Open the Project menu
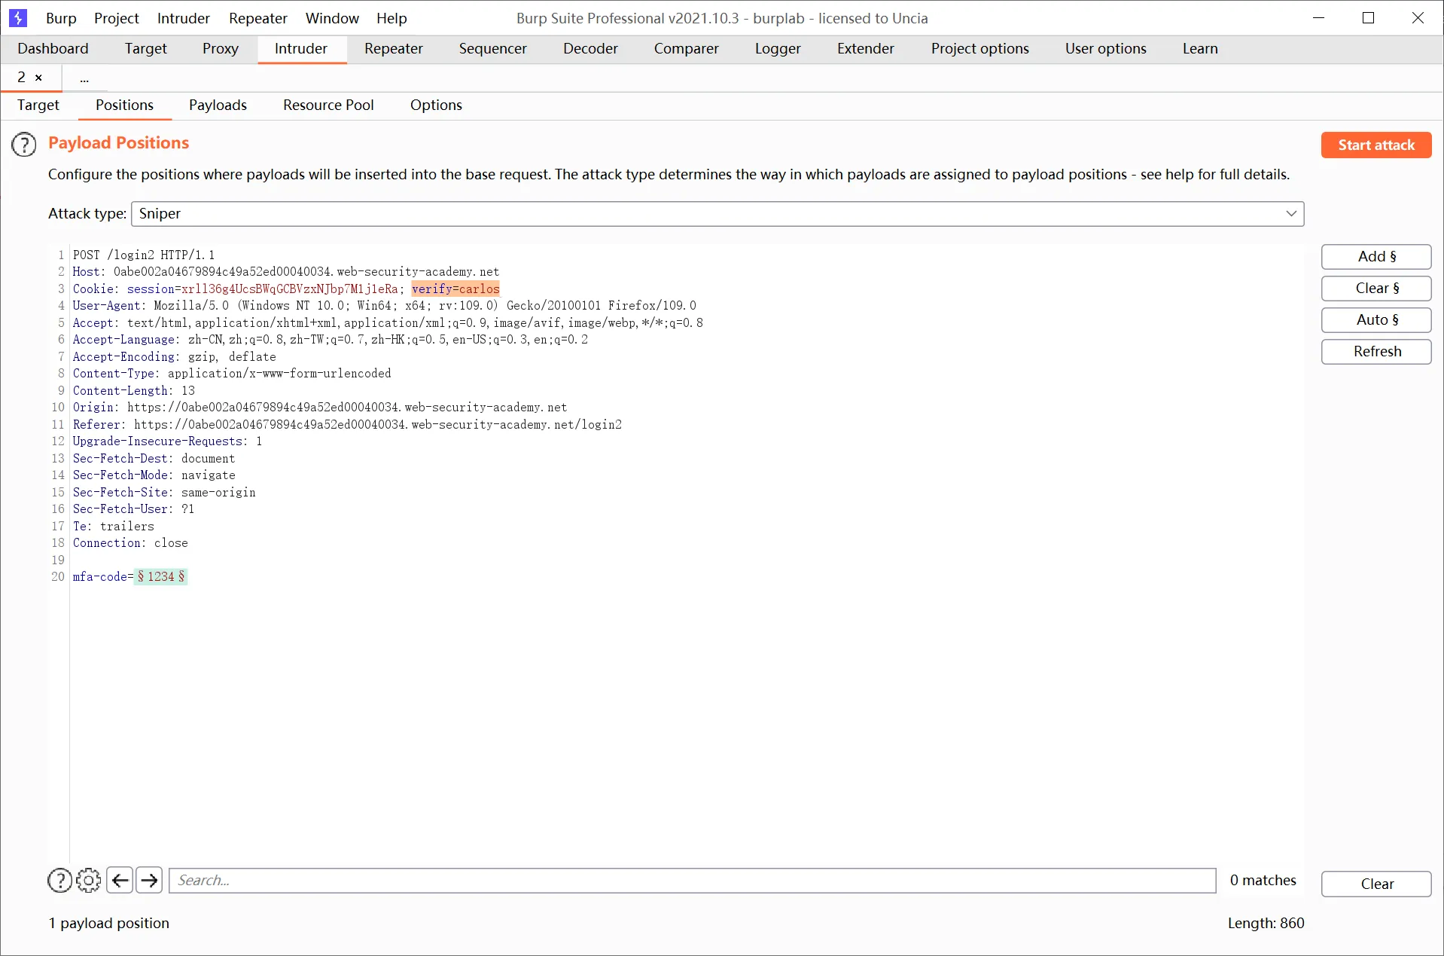The width and height of the screenshot is (1444, 956). (x=117, y=18)
